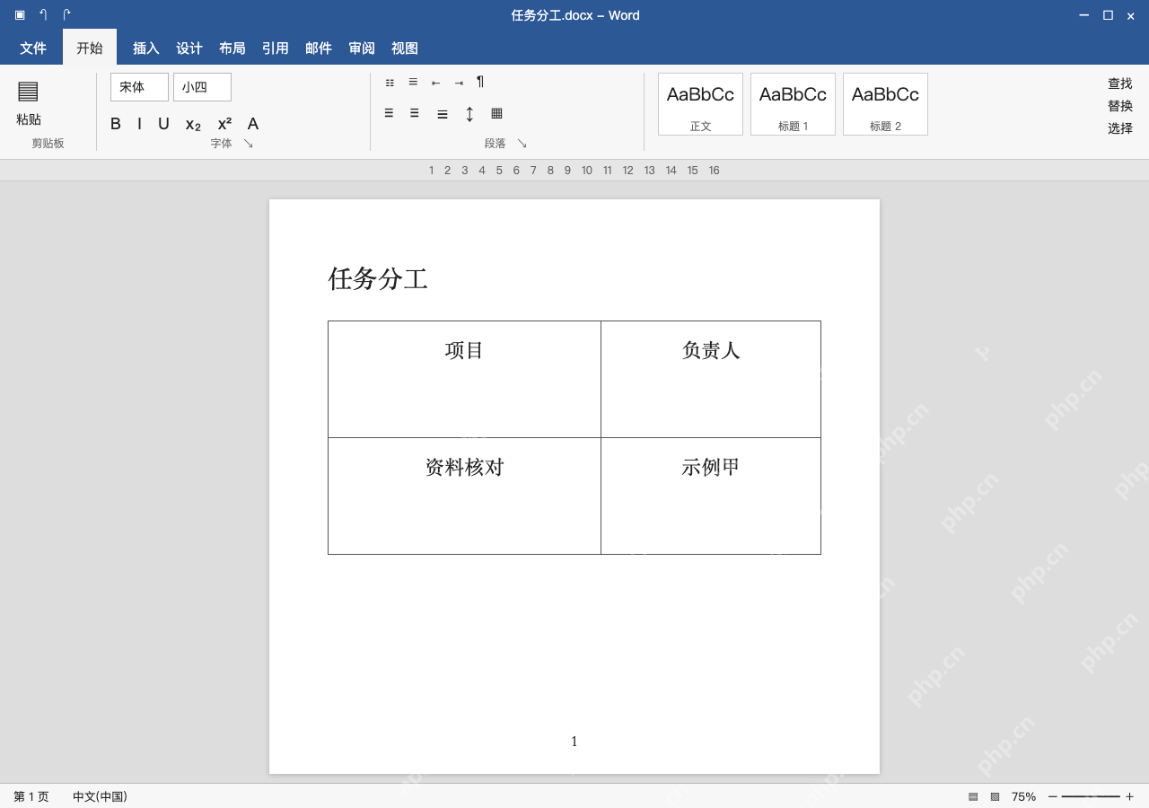The image size is (1149, 808).
Task: Click the 75% zoom level
Action: [1023, 796]
